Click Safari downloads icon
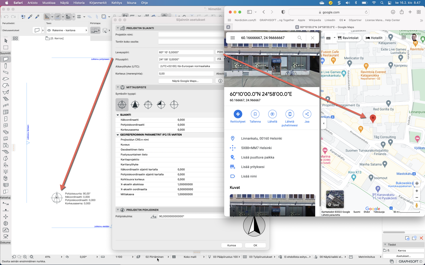The image size is (425, 265). pyautogui.click(x=393, y=12)
